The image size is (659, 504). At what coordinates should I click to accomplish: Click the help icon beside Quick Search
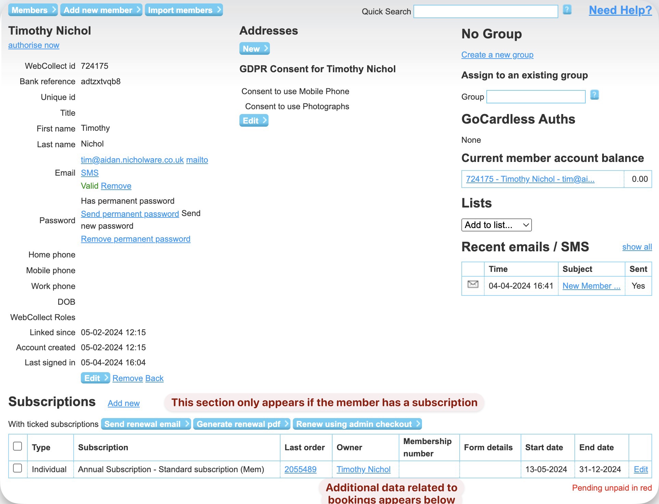tap(567, 10)
